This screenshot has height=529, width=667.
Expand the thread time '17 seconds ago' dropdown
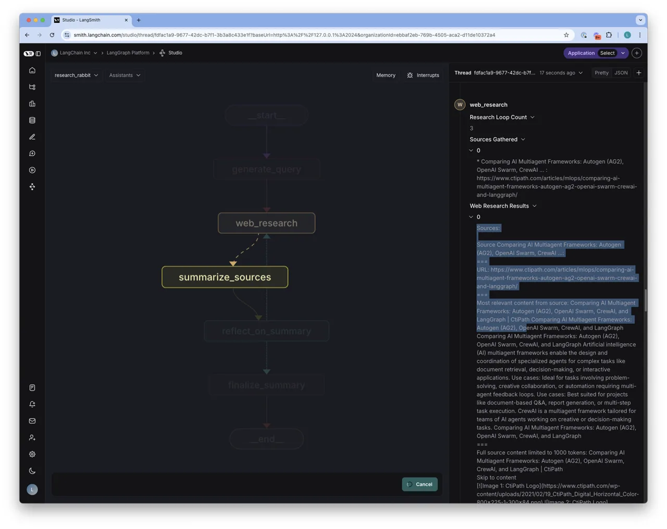click(561, 73)
